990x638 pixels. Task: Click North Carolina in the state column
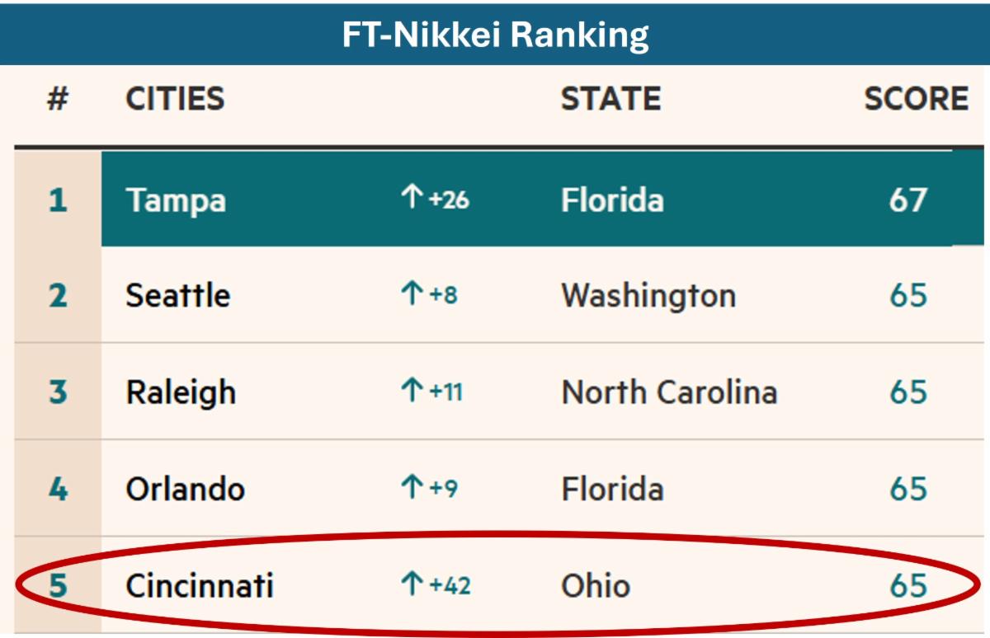point(669,392)
